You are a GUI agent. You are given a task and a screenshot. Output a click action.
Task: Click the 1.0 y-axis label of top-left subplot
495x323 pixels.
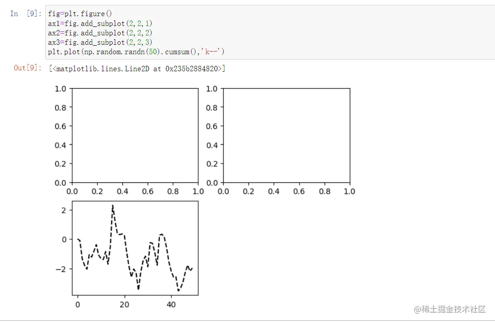pyautogui.click(x=60, y=89)
